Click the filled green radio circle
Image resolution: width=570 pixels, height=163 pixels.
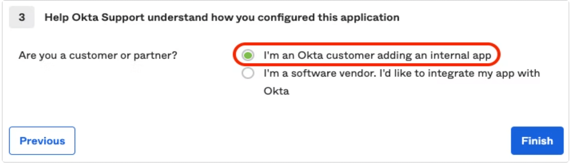[x=248, y=56]
